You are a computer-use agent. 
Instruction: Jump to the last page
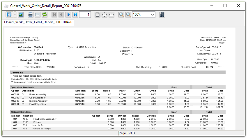tap(75, 14)
